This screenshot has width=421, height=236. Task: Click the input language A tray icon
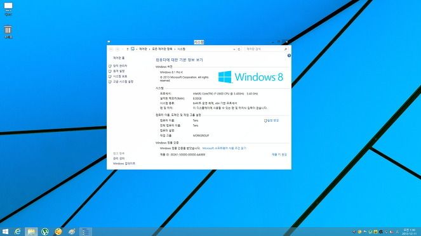pyautogui.click(x=398, y=232)
